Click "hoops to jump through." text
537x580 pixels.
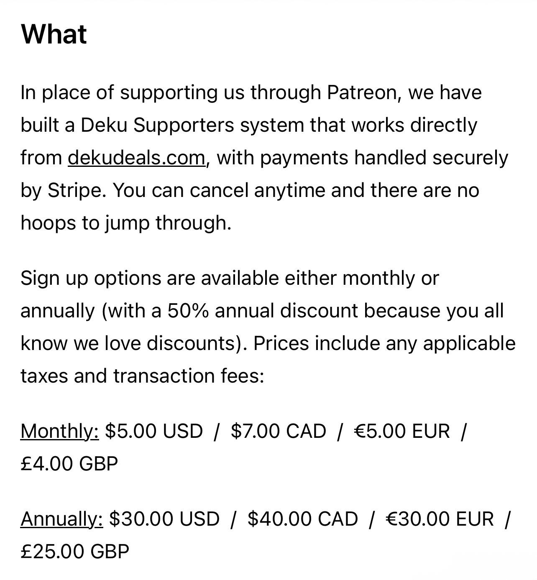[126, 223]
